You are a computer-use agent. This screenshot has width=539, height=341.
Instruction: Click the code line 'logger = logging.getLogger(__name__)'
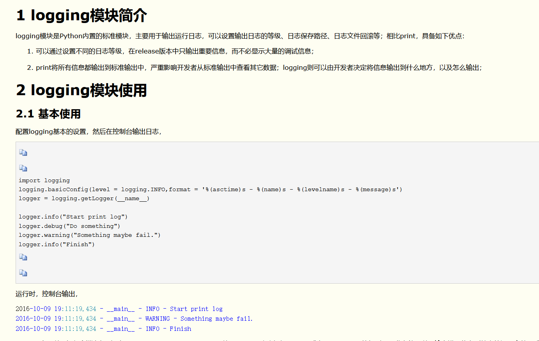pos(84,198)
